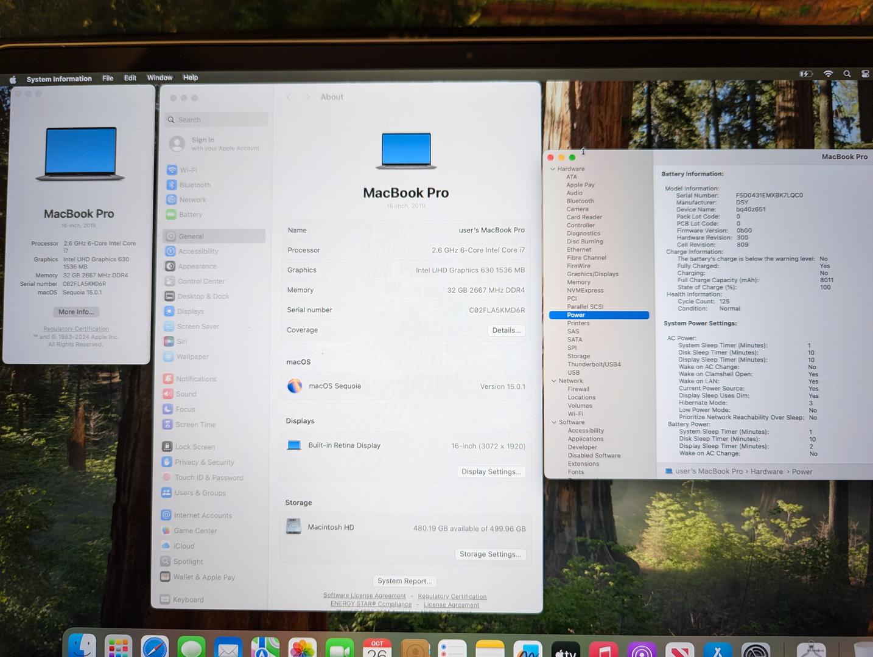This screenshot has height=657, width=873.
Task: Click the battery status icon in menu bar
Action: click(806, 74)
